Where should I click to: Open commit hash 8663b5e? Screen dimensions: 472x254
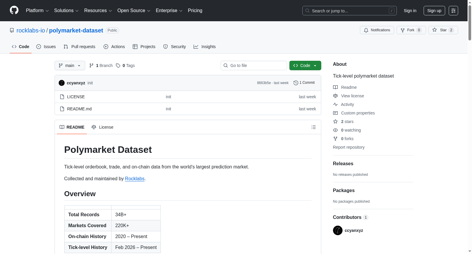pyautogui.click(x=264, y=83)
